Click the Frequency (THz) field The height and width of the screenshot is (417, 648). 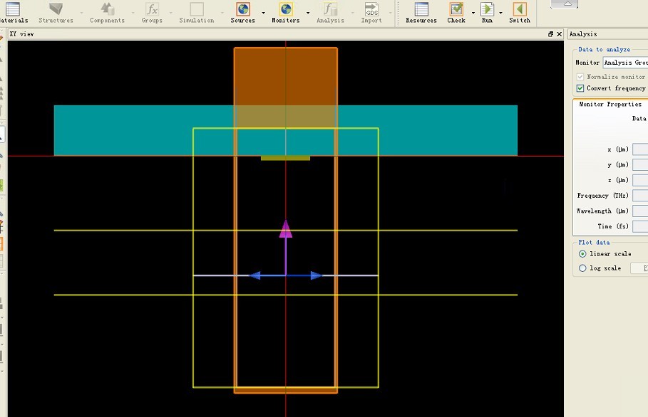pos(640,196)
